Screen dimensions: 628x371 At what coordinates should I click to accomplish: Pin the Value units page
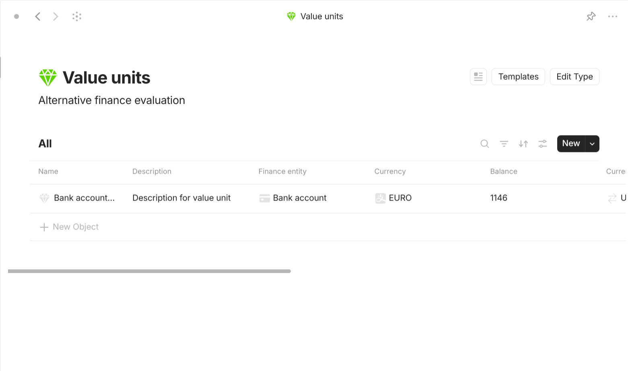(591, 16)
